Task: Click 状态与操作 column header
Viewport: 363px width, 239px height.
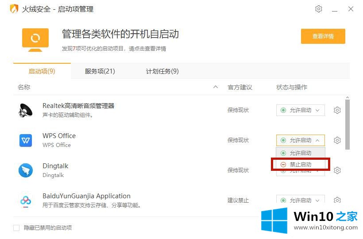Action: [x=291, y=87]
